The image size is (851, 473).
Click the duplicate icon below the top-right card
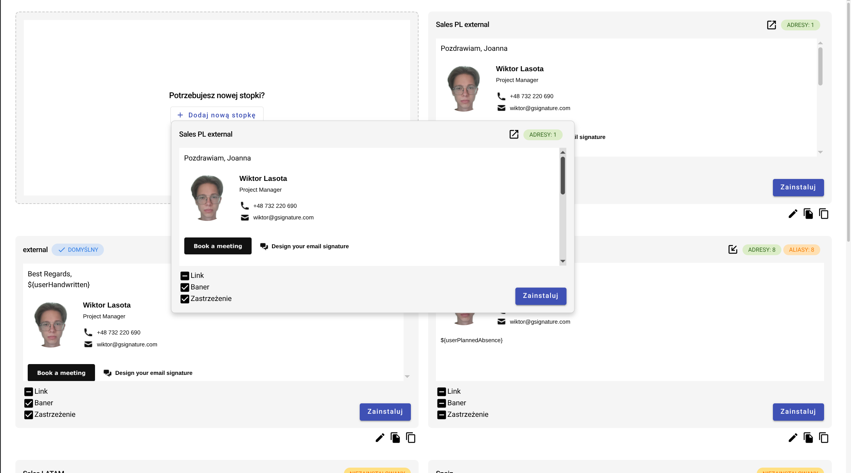808,214
